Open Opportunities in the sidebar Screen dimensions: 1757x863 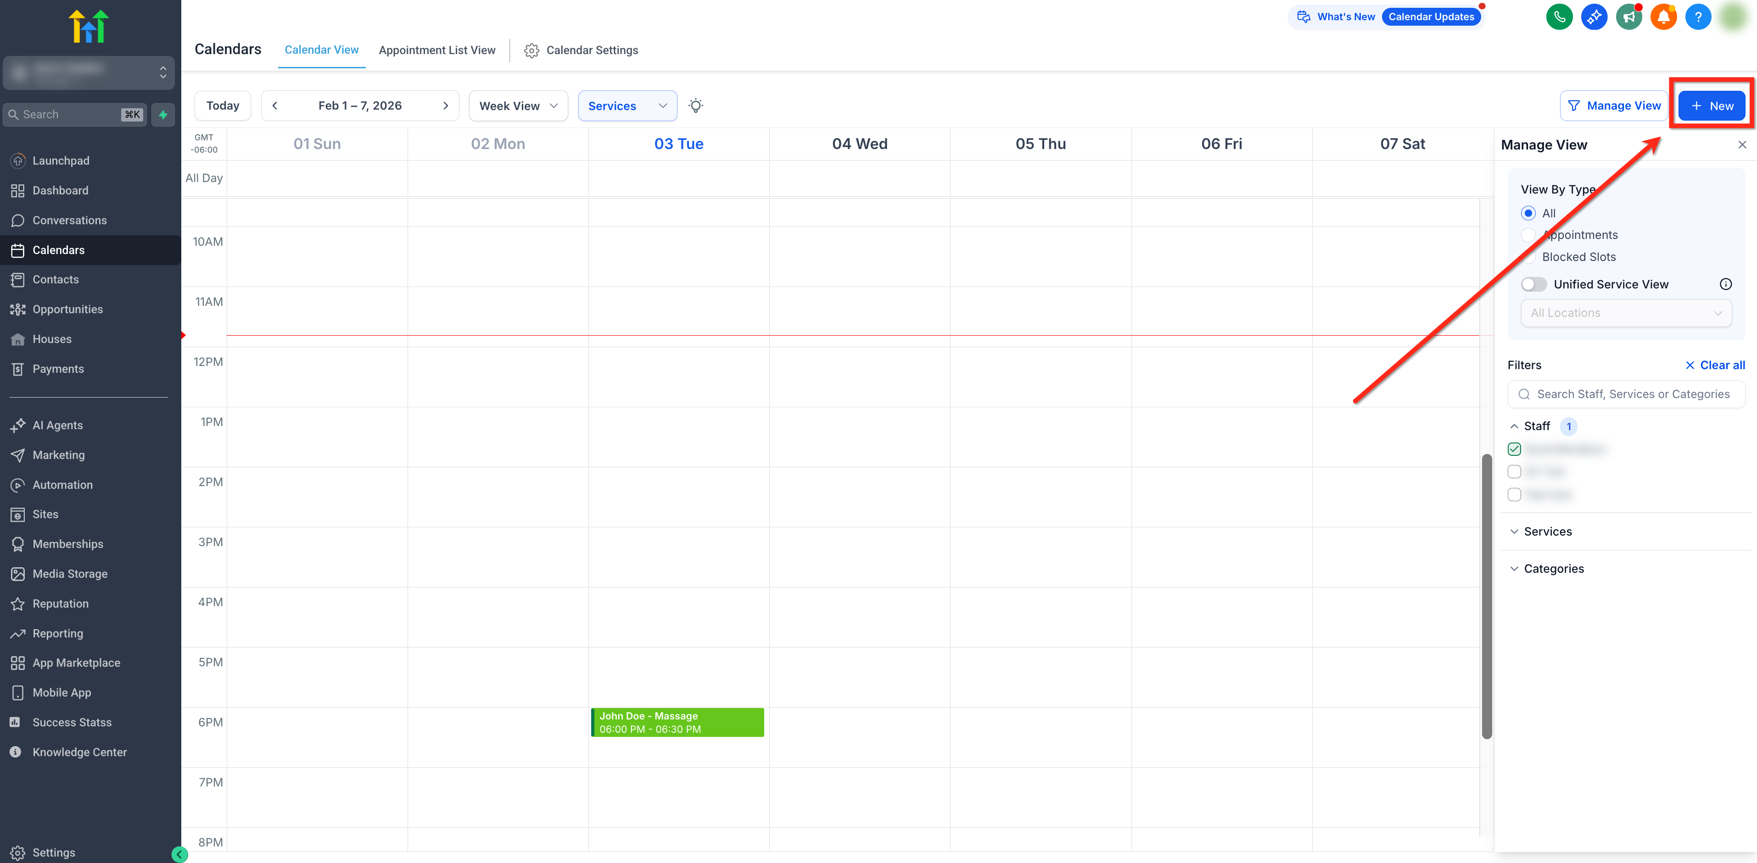[67, 310]
